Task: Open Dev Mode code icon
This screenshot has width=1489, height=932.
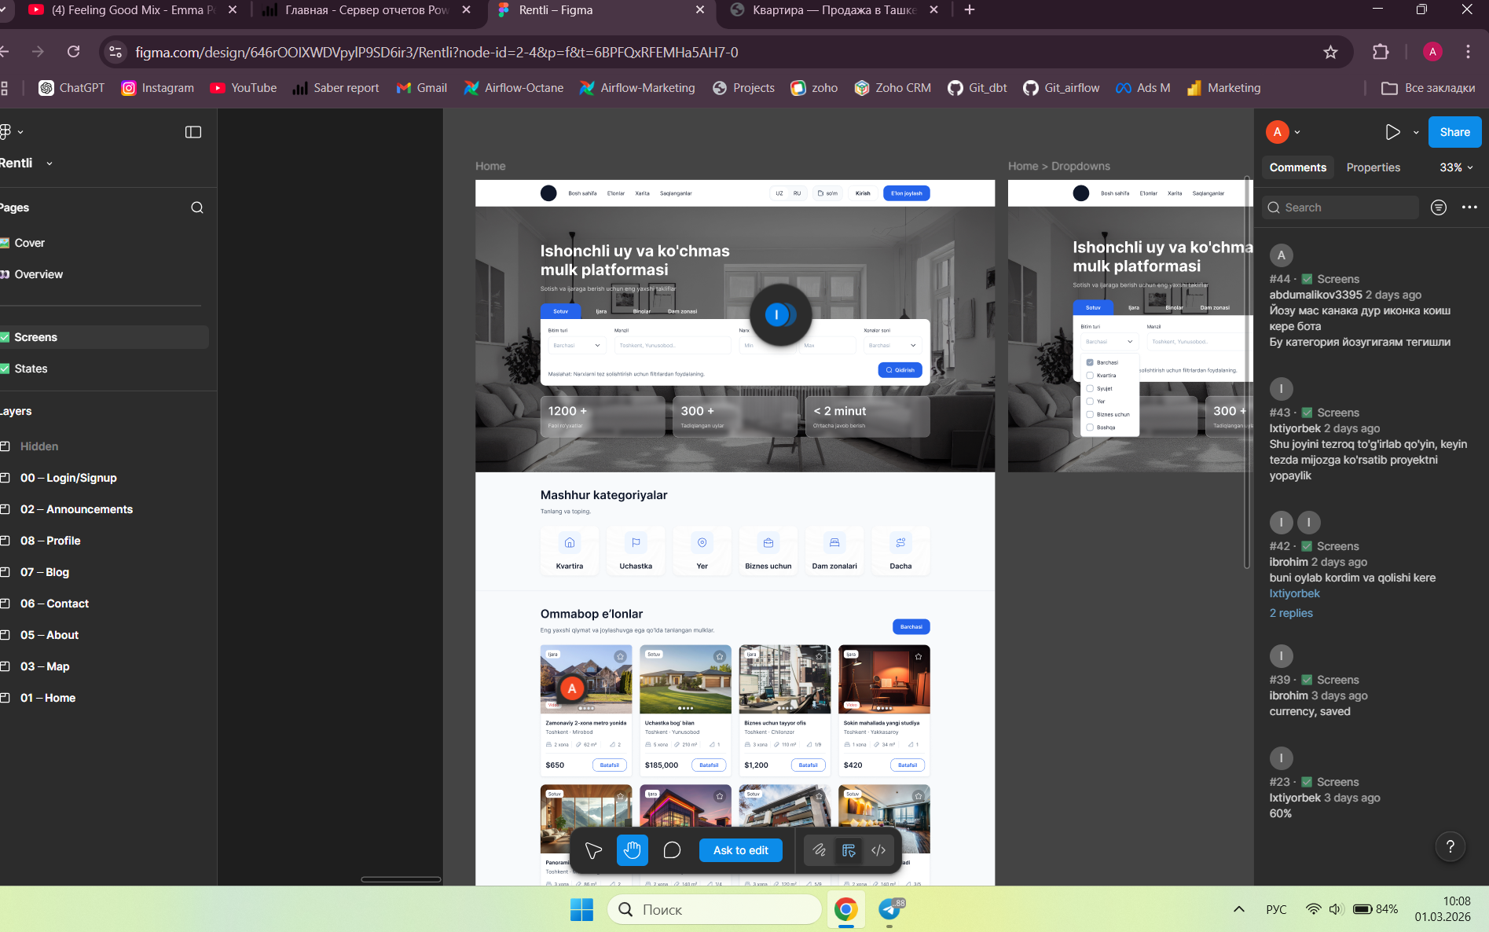Action: coord(878,850)
